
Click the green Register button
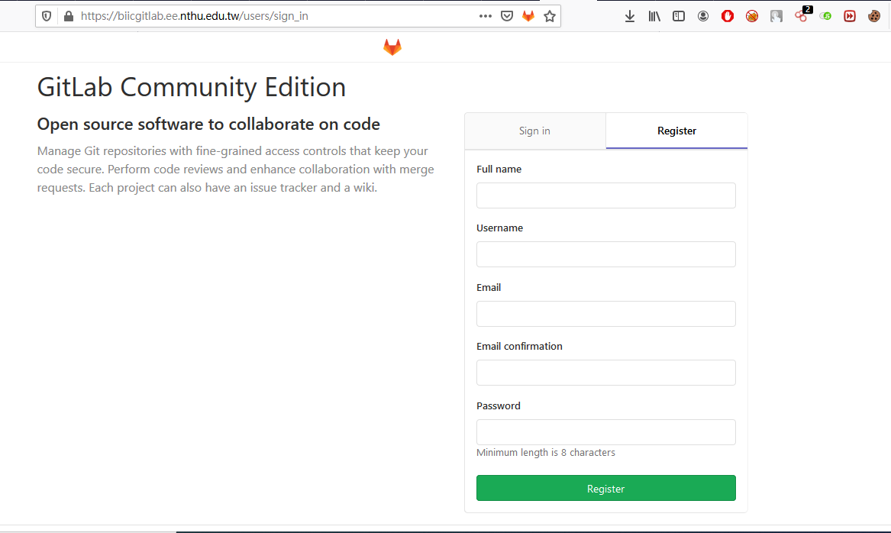point(605,488)
